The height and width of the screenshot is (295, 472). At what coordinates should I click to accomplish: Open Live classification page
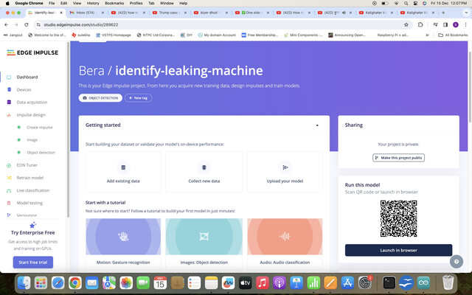tap(32, 190)
